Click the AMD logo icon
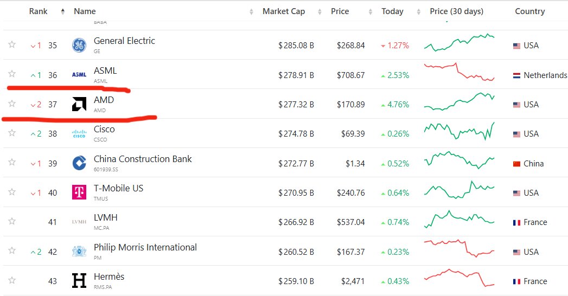The height and width of the screenshot is (296, 568). (79, 104)
